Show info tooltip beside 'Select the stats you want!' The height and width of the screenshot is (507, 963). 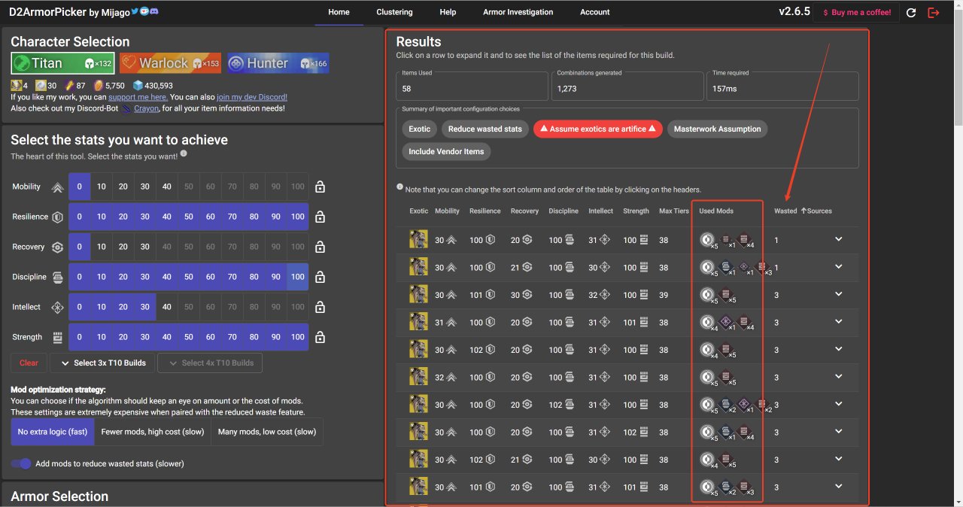point(184,154)
